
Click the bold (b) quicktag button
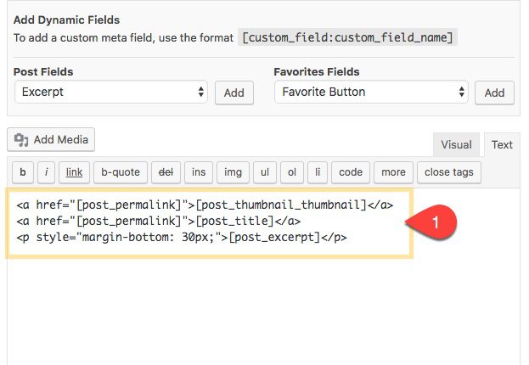(23, 172)
